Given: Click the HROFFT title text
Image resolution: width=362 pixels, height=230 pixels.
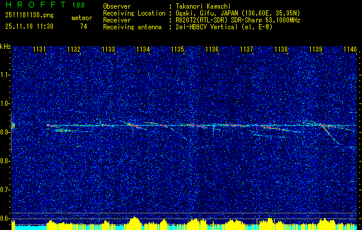Looking at the screenshot, I should (x=29, y=5).
